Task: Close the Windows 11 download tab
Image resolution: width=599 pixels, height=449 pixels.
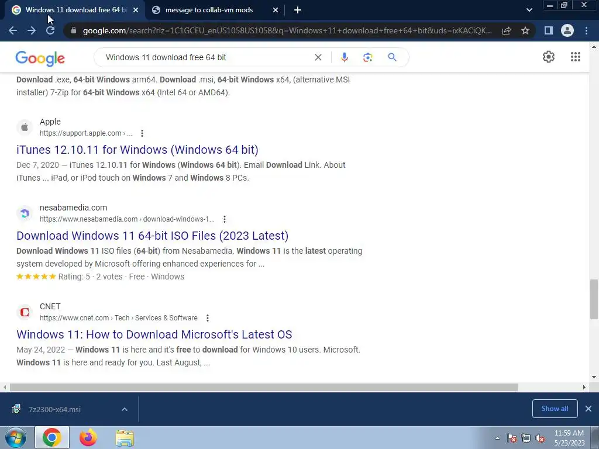Action: pos(136,10)
